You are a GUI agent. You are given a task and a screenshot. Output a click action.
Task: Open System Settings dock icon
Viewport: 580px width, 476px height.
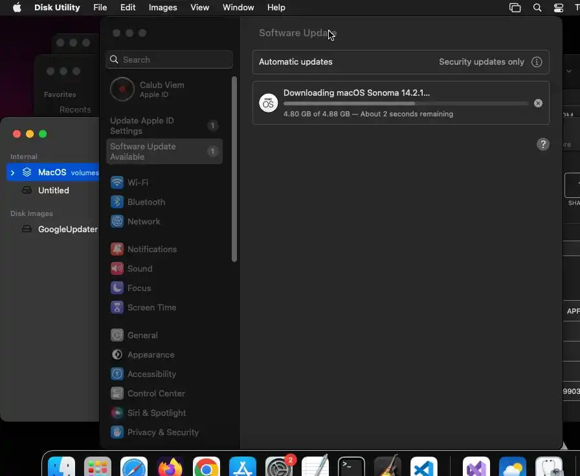click(279, 466)
